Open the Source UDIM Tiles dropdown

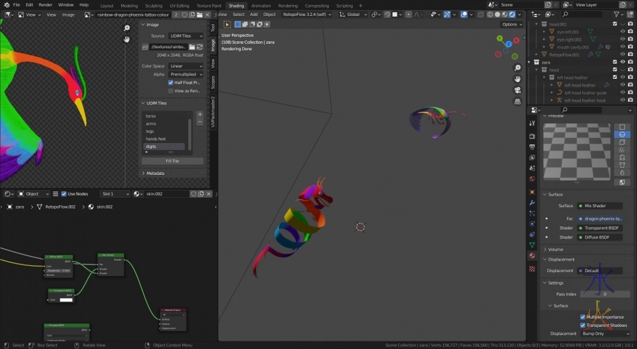pyautogui.click(x=185, y=36)
